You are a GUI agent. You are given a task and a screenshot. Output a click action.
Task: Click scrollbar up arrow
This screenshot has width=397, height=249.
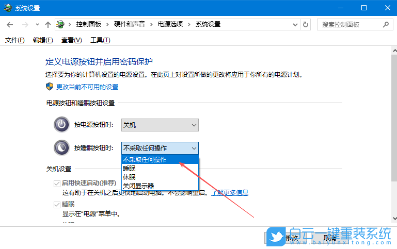pyautogui.click(x=394, y=51)
